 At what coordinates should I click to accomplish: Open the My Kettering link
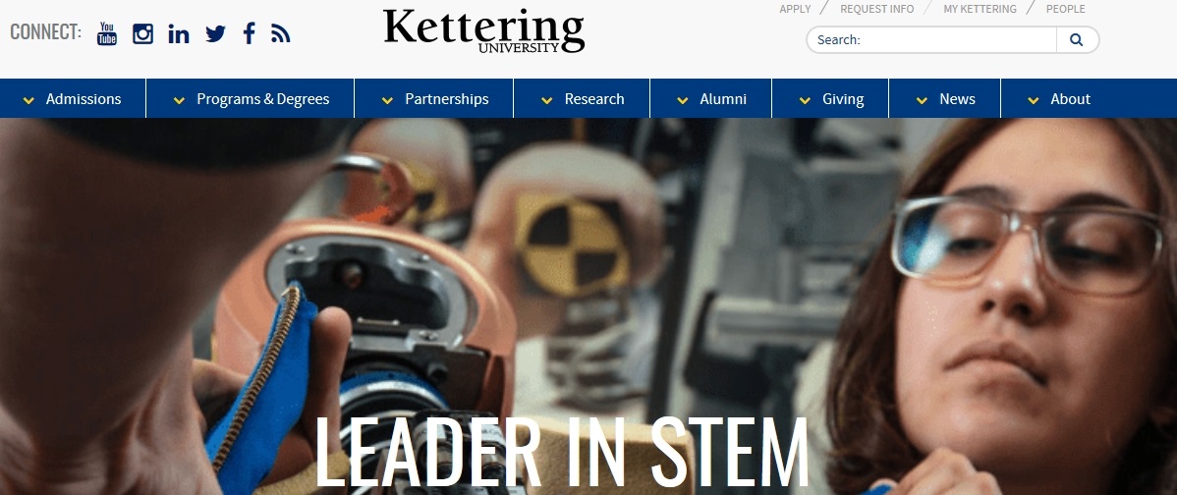click(980, 9)
